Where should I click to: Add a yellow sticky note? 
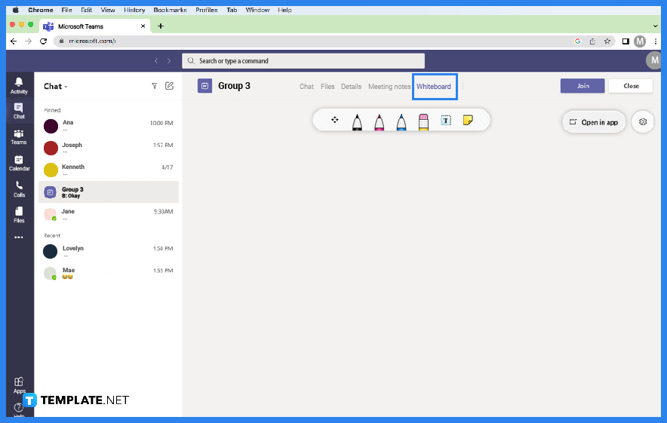(468, 121)
